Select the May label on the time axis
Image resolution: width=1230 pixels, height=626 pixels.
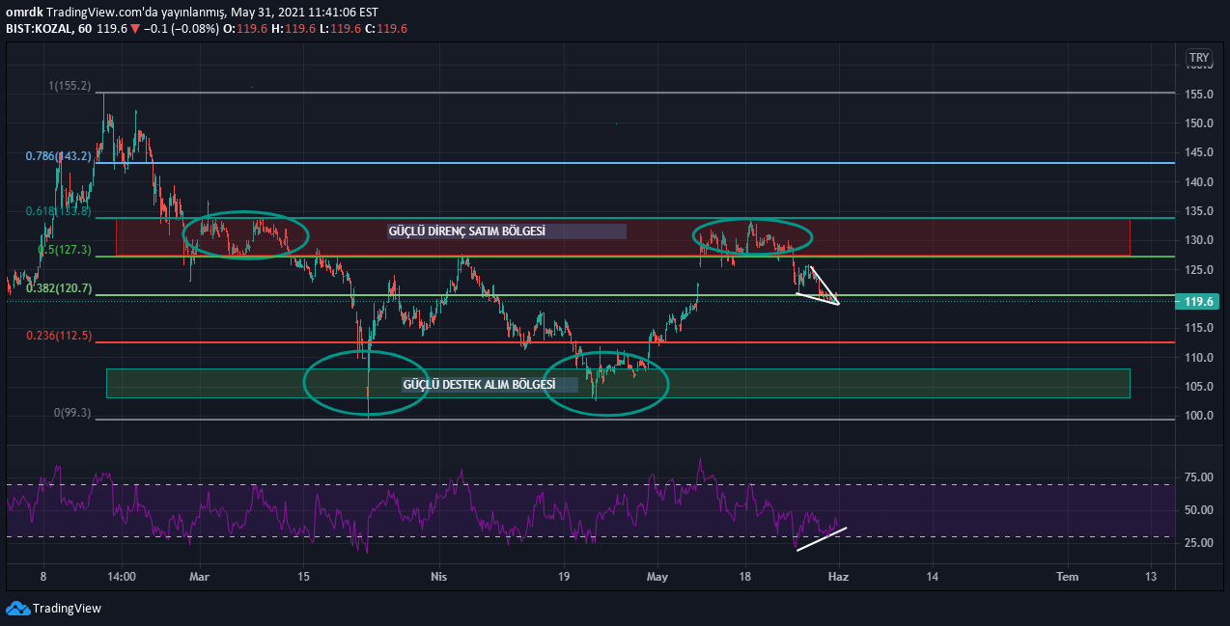pyautogui.click(x=657, y=576)
